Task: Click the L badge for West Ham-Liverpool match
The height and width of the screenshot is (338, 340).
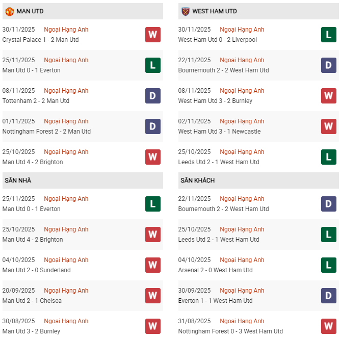Action: (329, 35)
